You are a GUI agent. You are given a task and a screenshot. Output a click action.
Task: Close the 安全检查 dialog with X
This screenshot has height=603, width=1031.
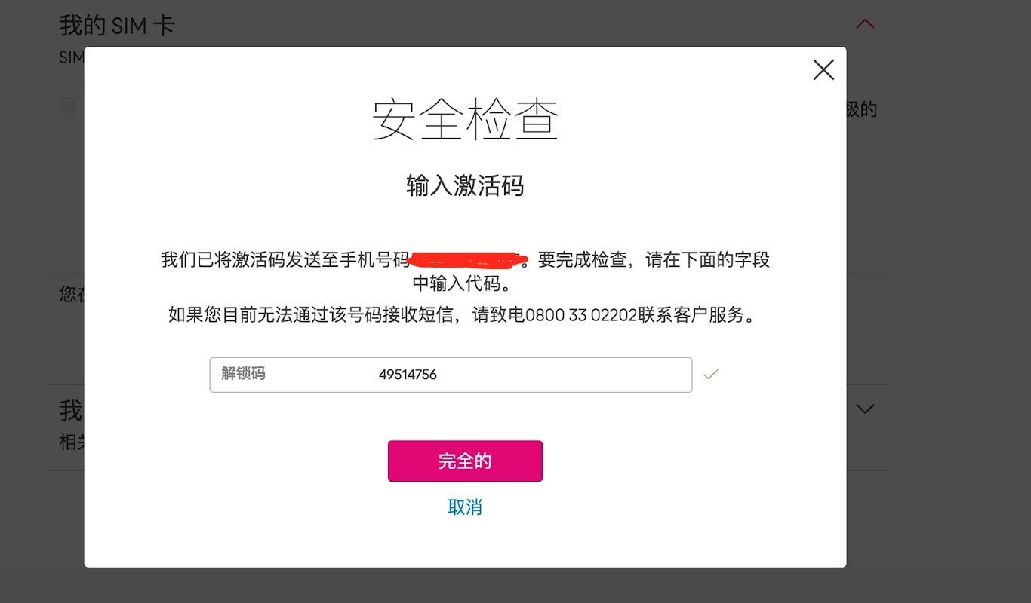coord(823,70)
